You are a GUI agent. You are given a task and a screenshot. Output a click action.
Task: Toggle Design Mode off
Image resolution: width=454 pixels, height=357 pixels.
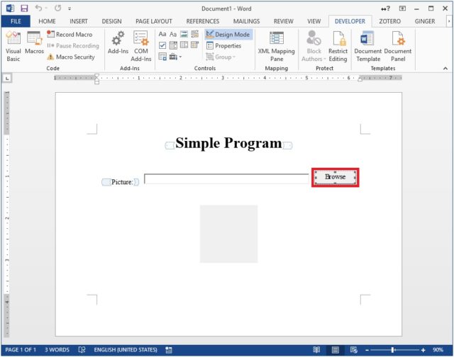pos(228,34)
